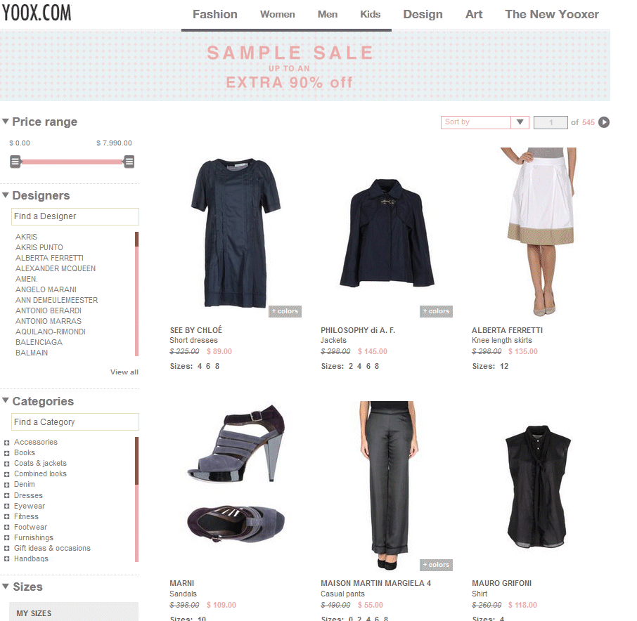Click colors badge on Margiela pants
Viewport: 637px width, 621px height.
(x=436, y=565)
